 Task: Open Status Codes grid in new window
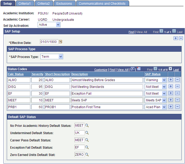pos(132,69)
